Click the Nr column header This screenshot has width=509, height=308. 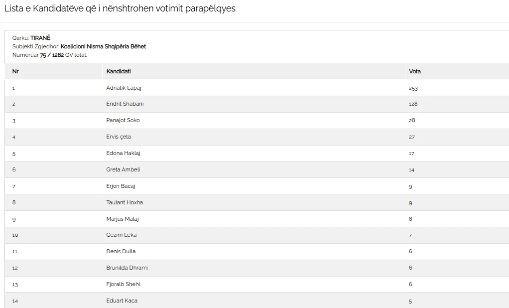tap(15, 71)
